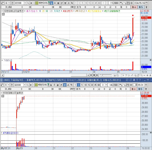Click the panel layout icon at left of bottom toolbar

coord(2,85)
